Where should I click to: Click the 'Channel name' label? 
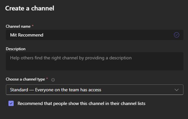(18, 26)
